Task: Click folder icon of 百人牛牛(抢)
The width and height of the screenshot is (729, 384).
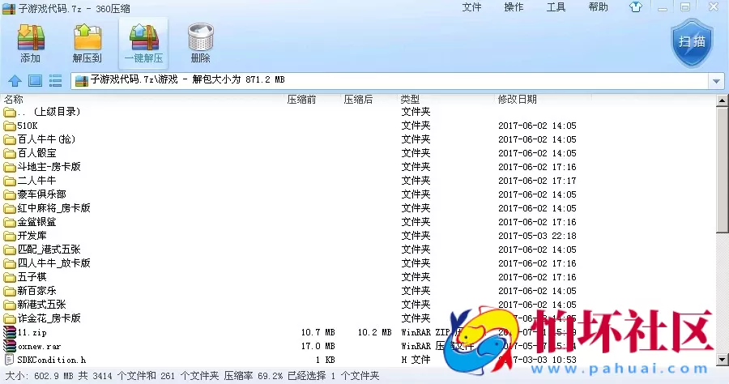Action: pyautogui.click(x=9, y=139)
